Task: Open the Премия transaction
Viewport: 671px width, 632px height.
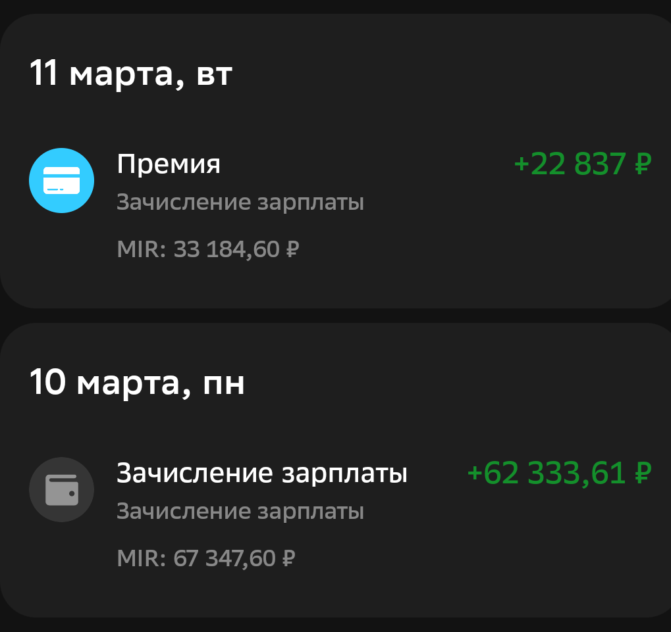Action: click(x=169, y=164)
